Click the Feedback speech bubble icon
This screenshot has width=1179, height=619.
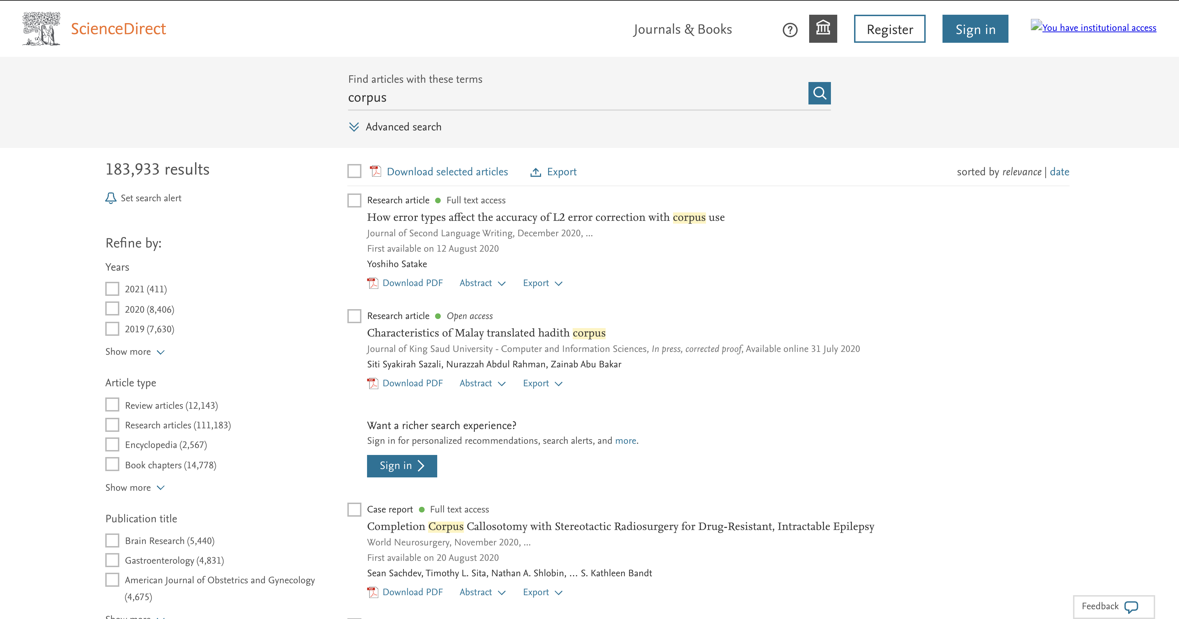tap(1131, 607)
